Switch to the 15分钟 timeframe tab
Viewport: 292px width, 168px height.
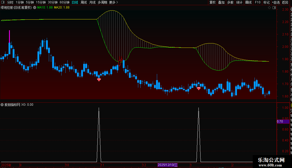point(41,2)
